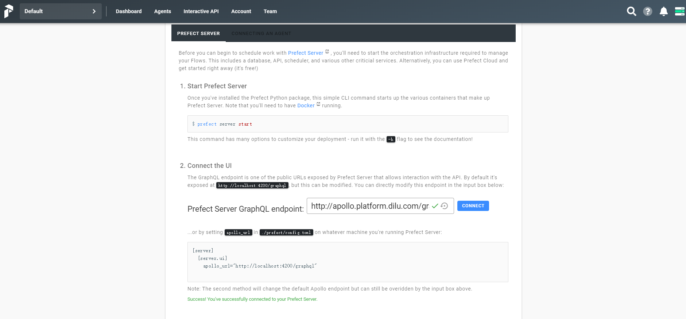
Task: Click the [server] line in code block
Action: tap(203, 251)
